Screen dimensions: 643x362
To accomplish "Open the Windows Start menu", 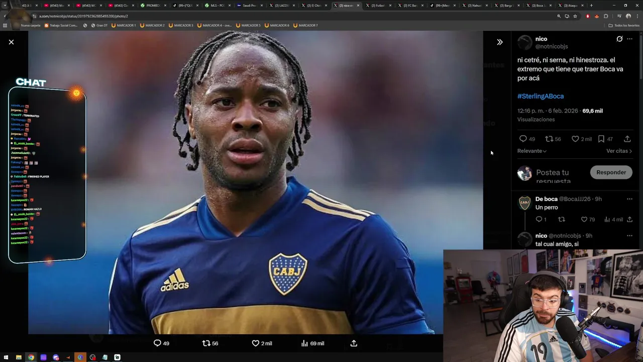I will (x=7, y=357).
